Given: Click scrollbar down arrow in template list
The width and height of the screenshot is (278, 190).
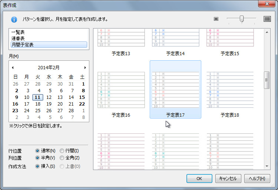Looking at the screenshot, I should pos(267,166).
